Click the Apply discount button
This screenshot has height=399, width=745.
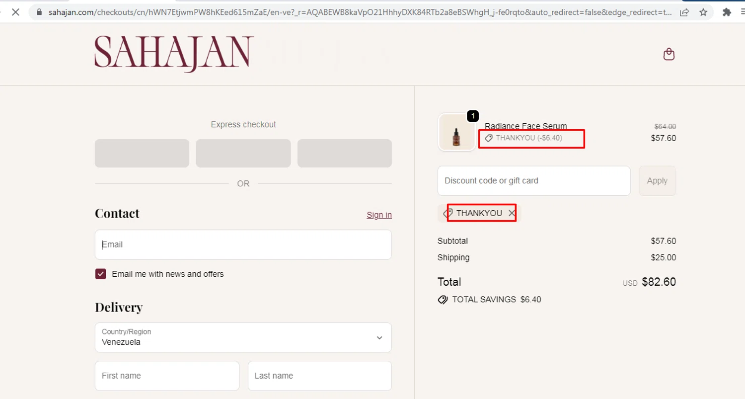click(x=657, y=181)
